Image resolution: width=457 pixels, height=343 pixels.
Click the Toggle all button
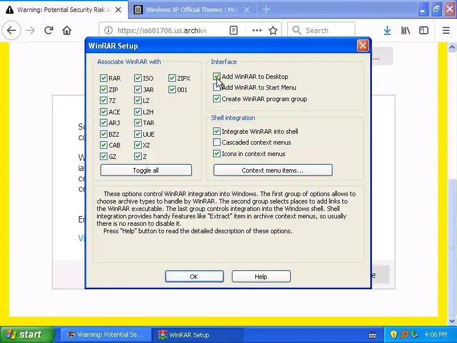click(146, 170)
